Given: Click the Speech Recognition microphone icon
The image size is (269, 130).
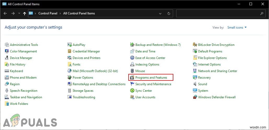Looking at the screenshot, I should pos(7,90).
